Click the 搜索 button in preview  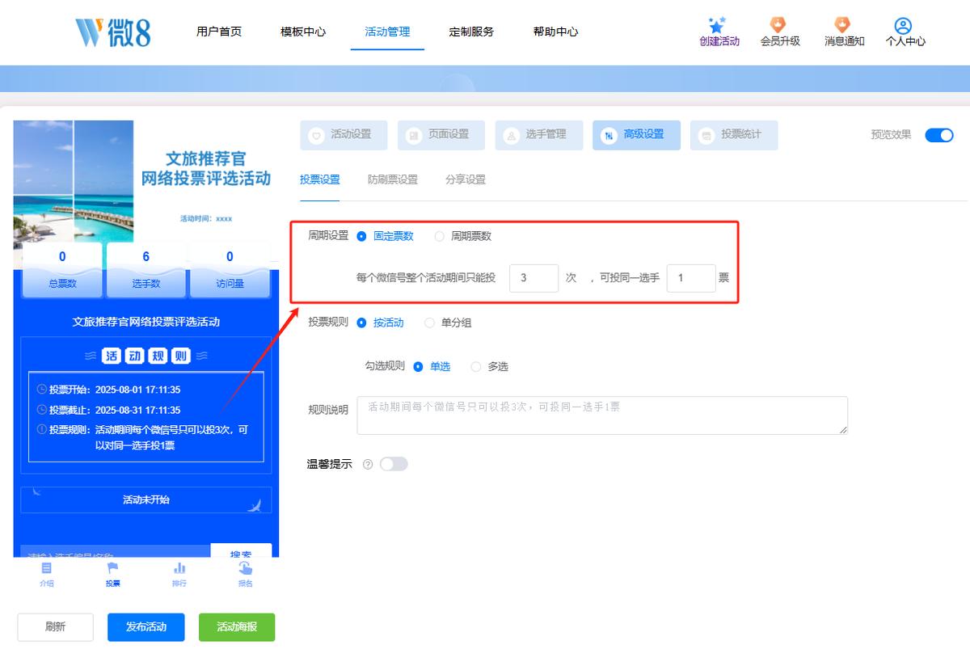tap(241, 551)
